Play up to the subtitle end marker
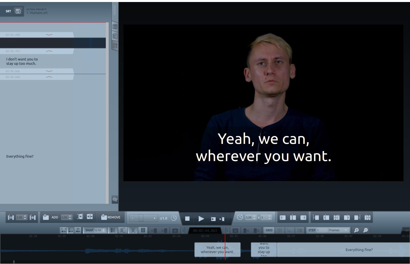 222,219
